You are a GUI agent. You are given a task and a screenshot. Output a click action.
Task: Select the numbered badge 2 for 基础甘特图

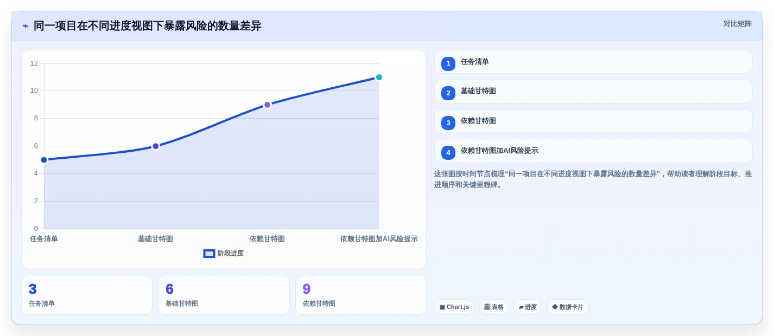(448, 93)
